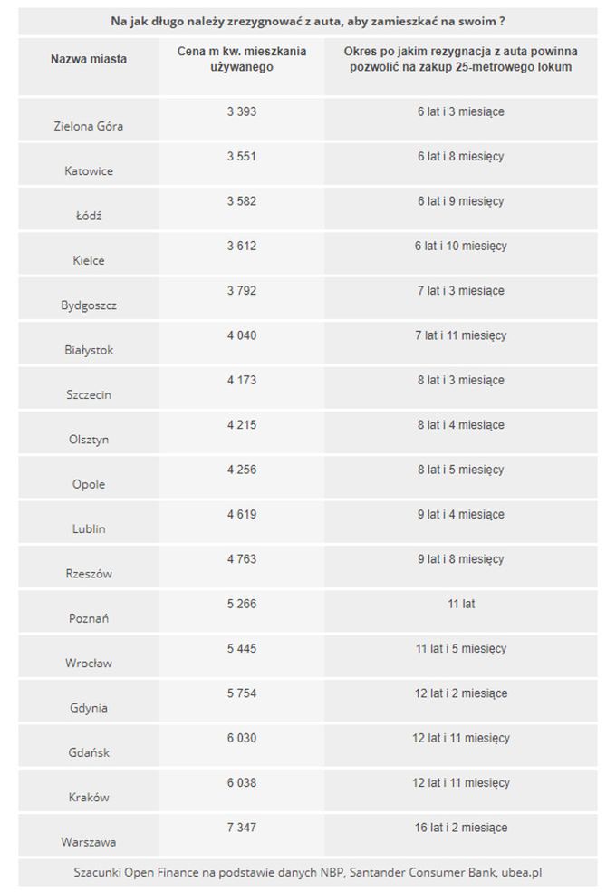Click the Poznań period '11 lat'
Viewport: 616px width, 892px height.
point(461,604)
